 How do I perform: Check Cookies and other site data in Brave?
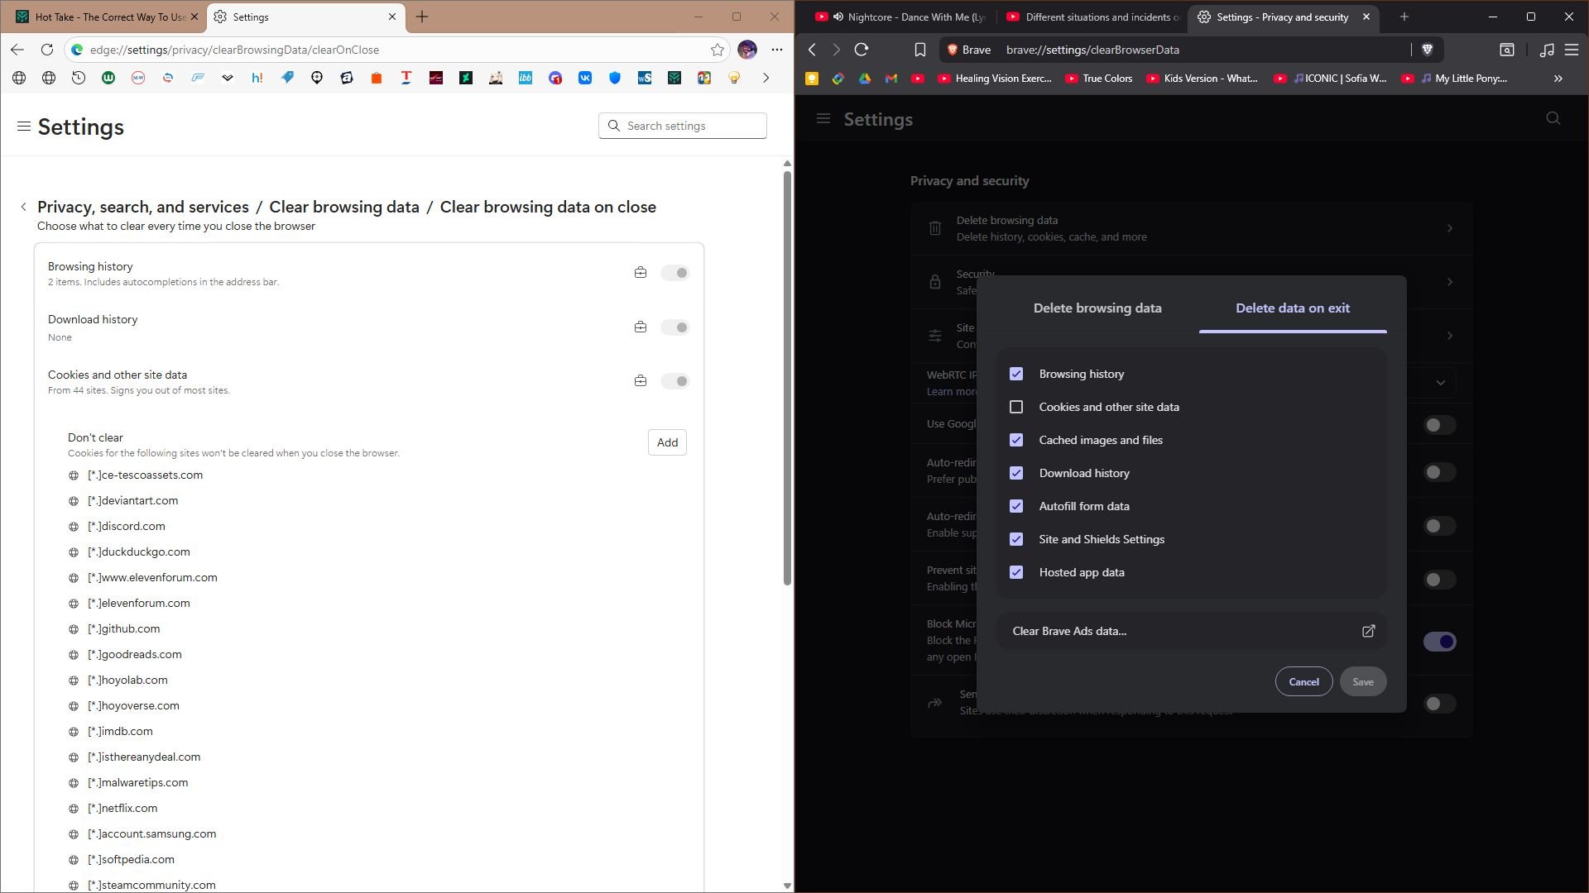coord(1016,407)
